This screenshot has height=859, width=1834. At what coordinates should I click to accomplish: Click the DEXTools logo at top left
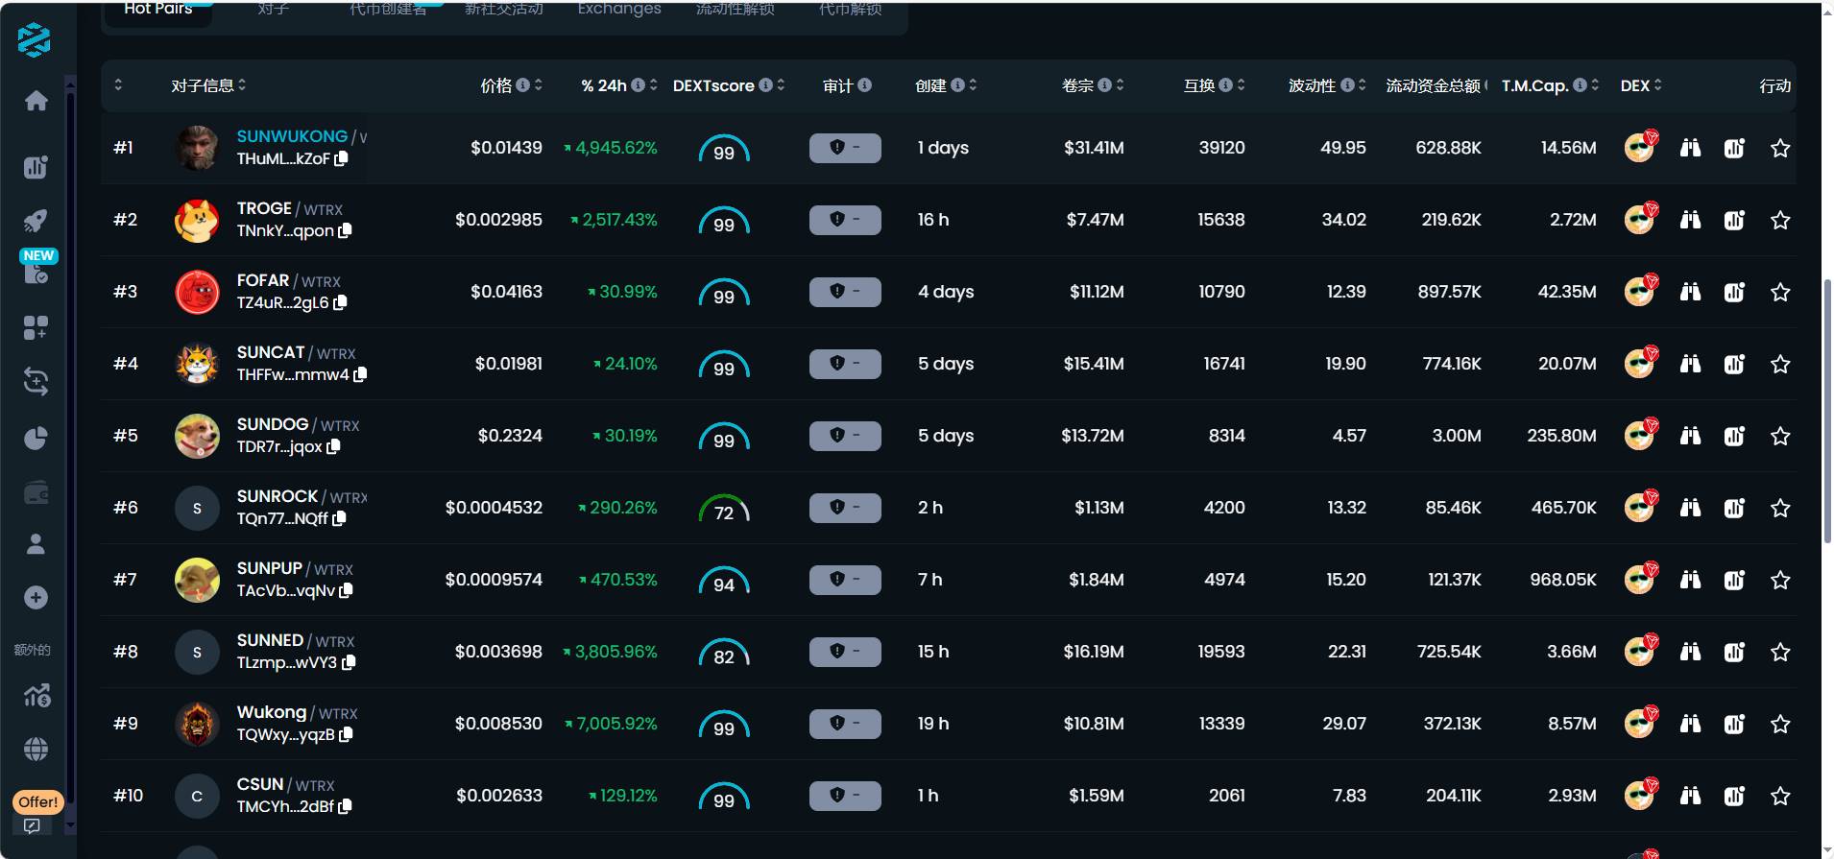[35, 40]
